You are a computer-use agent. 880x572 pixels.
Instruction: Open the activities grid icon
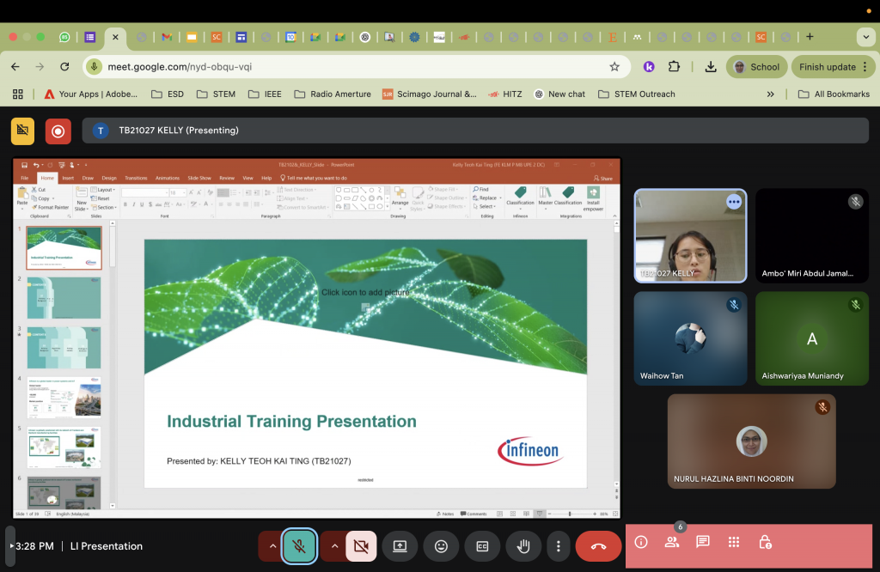pyautogui.click(x=734, y=542)
